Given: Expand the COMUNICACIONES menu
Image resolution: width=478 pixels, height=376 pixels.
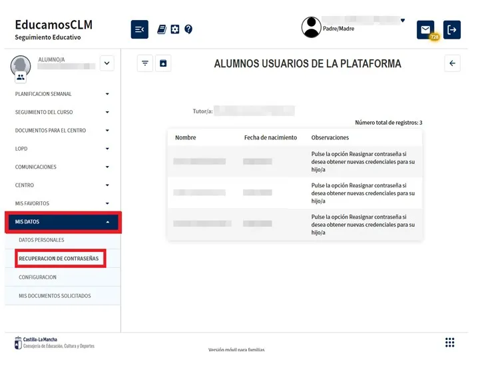Looking at the screenshot, I should tap(62, 167).
